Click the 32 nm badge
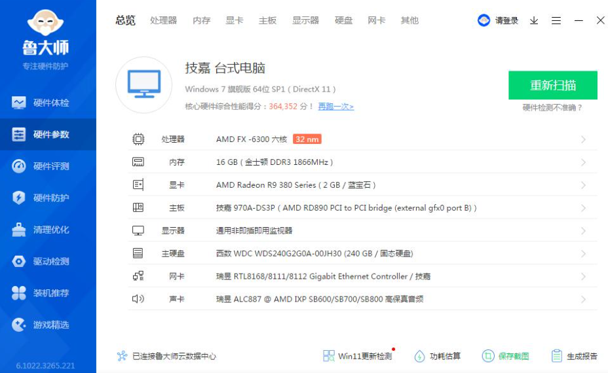 [307, 139]
